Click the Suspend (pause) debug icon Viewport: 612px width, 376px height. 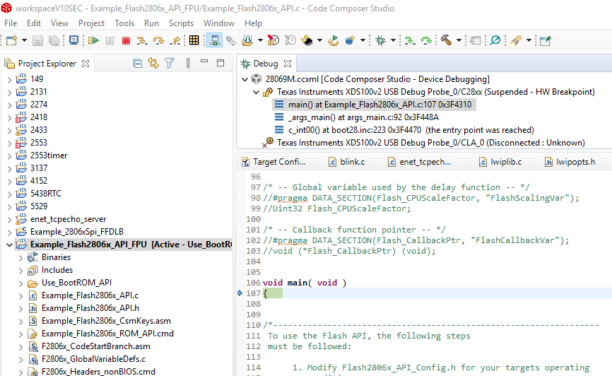110,40
